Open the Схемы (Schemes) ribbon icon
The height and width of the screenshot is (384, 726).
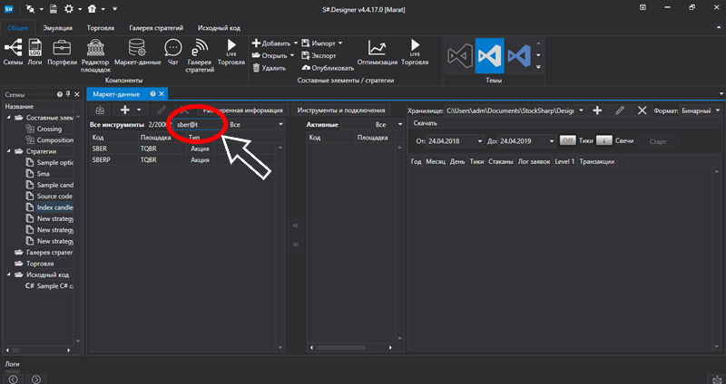(x=13, y=51)
